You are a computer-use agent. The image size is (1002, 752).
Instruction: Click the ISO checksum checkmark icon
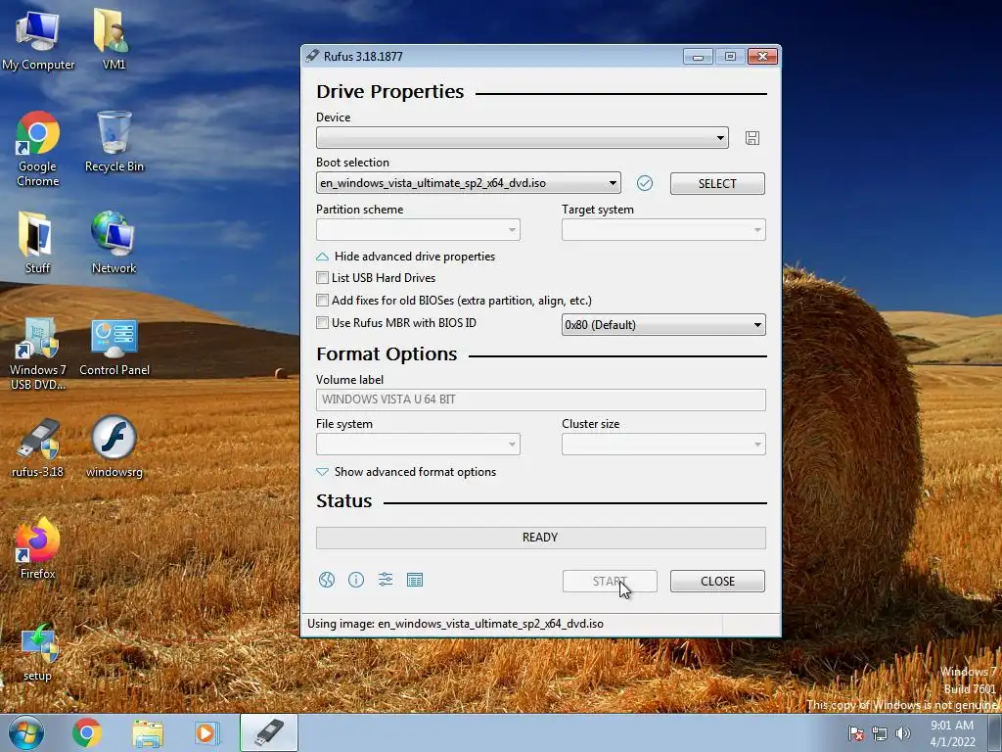pyautogui.click(x=645, y=183)
